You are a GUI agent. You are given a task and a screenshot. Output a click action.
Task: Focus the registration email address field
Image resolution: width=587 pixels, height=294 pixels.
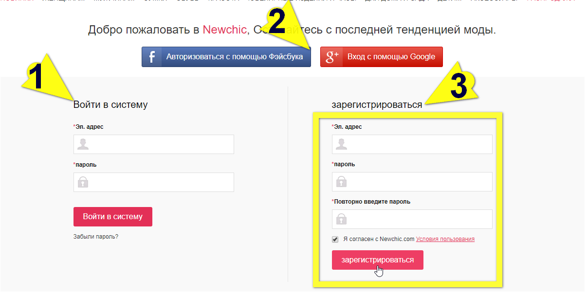(412, 144)
